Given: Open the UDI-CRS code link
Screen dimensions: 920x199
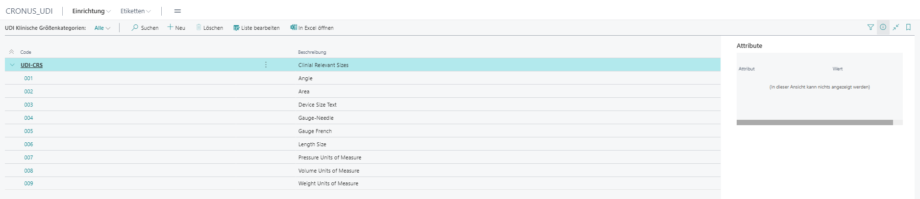Looking at the screenshot, I should tap(31, 65).
